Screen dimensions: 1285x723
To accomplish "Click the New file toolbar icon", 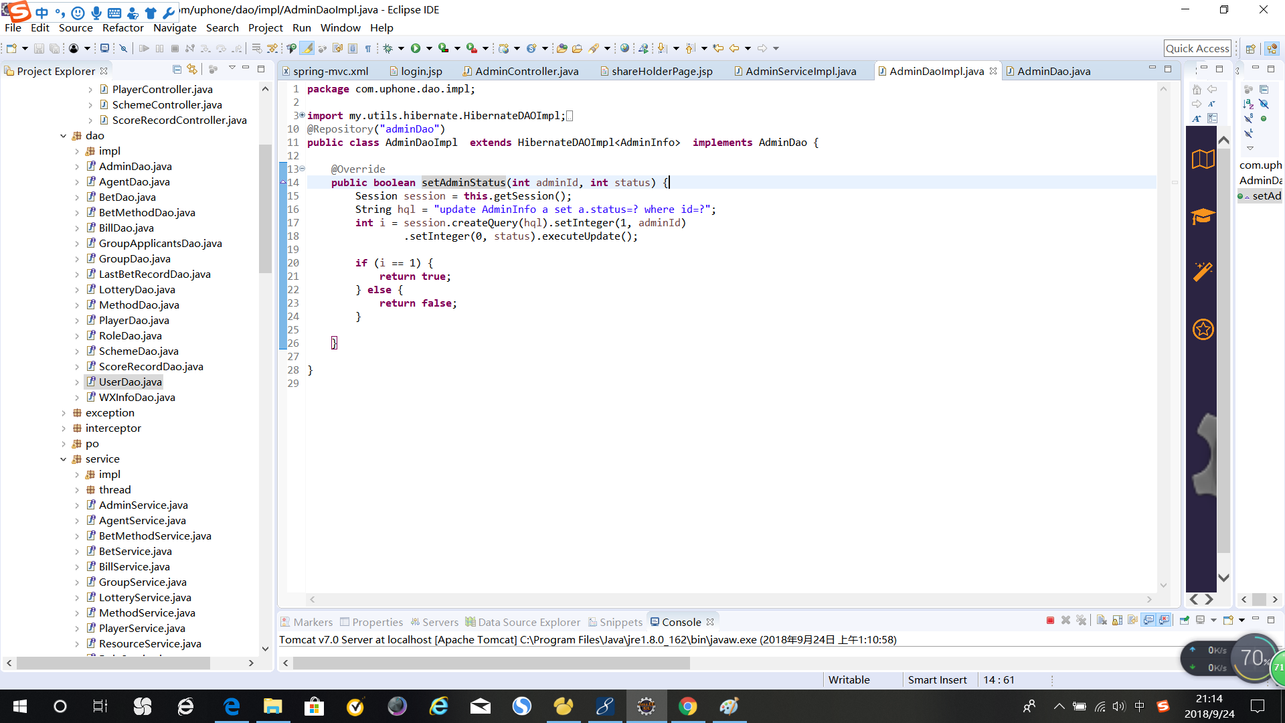I will coord(11,48).
